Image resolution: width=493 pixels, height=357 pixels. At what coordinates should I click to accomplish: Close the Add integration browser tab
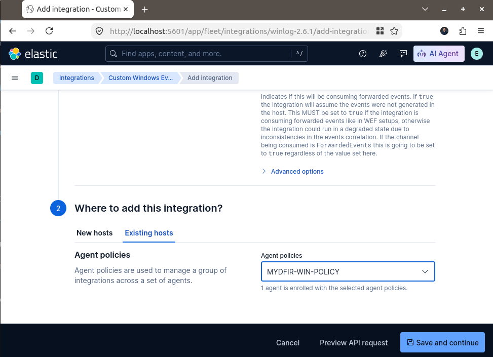pos(126,9)
